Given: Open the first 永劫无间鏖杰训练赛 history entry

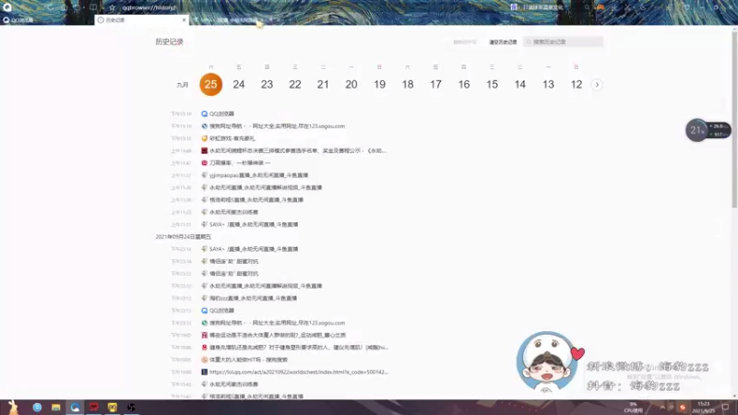Looking at the screenshot, I should (233, 212).
